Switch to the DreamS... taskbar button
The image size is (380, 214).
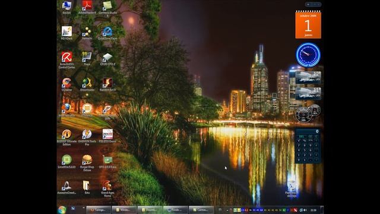pyautogui.click(x=150, y=210)
